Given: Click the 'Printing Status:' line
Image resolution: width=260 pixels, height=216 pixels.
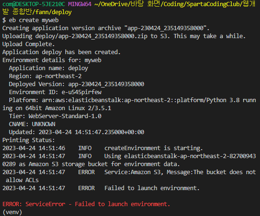Looking at the screenshot, I should (29, 140).
